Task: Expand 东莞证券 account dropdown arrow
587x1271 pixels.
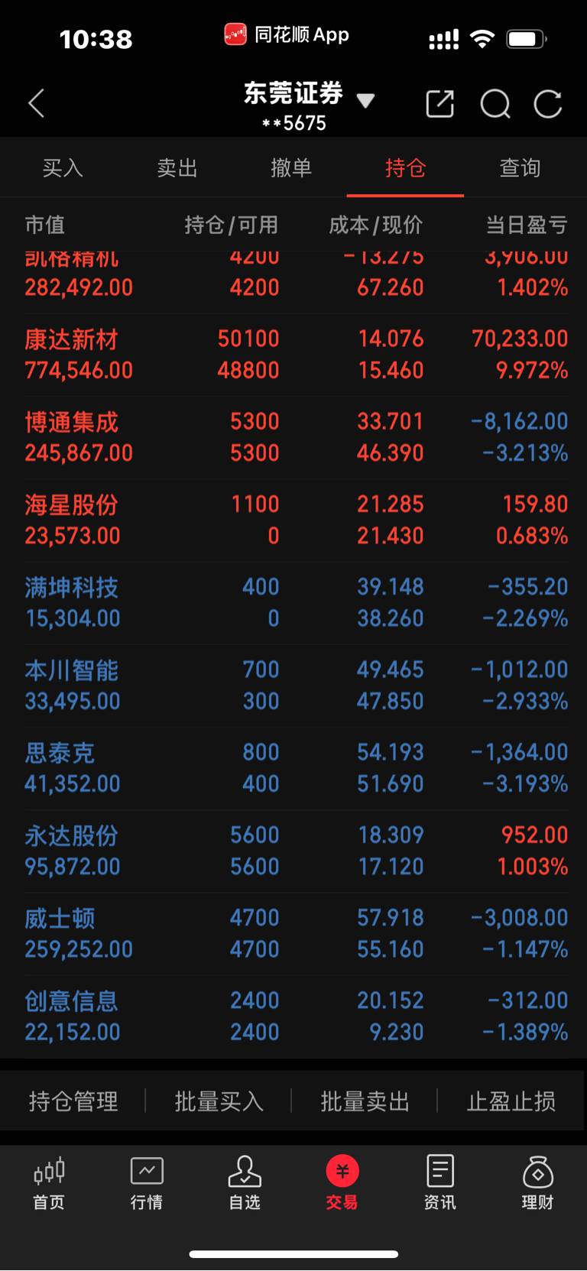Action: [366, 101]
